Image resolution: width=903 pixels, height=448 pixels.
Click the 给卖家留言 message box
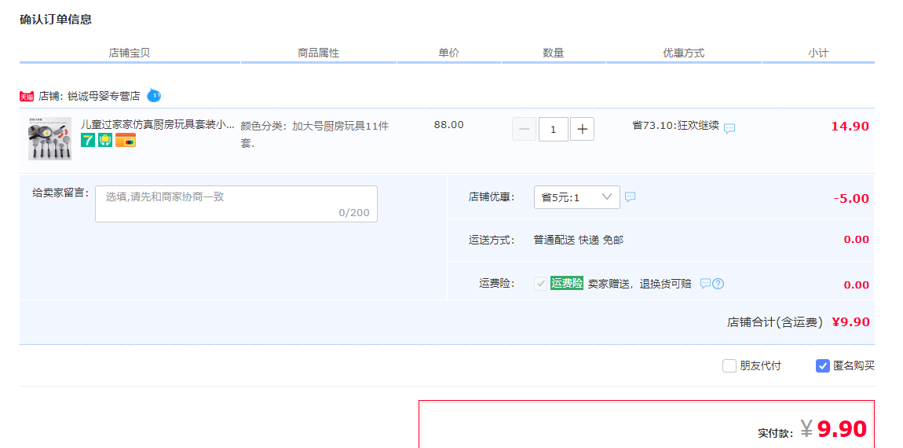(236, 204)
